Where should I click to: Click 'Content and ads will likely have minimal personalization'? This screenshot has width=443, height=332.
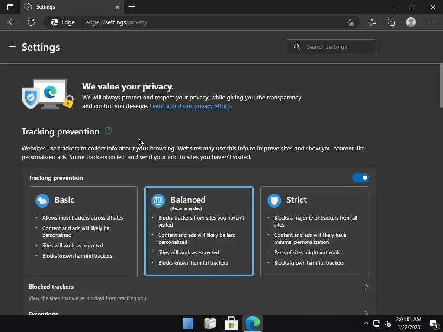click(x=310, y=239)
